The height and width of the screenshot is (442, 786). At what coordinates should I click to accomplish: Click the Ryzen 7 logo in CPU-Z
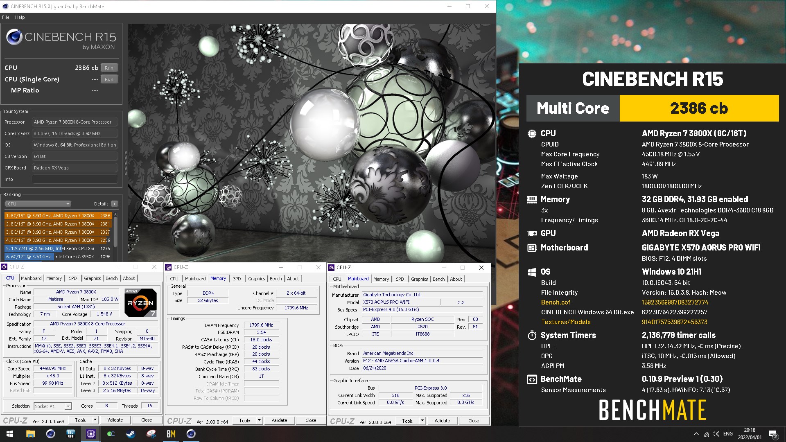[140, 303]
